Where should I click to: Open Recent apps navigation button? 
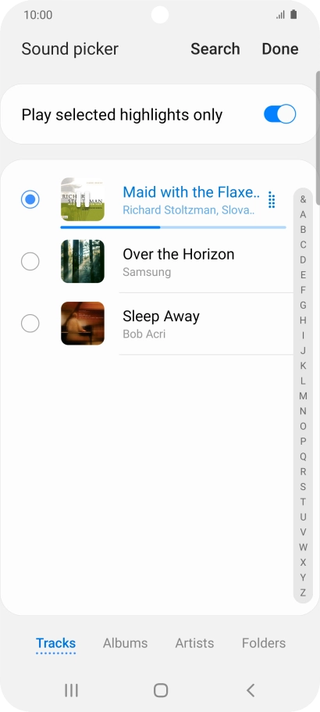71,690
